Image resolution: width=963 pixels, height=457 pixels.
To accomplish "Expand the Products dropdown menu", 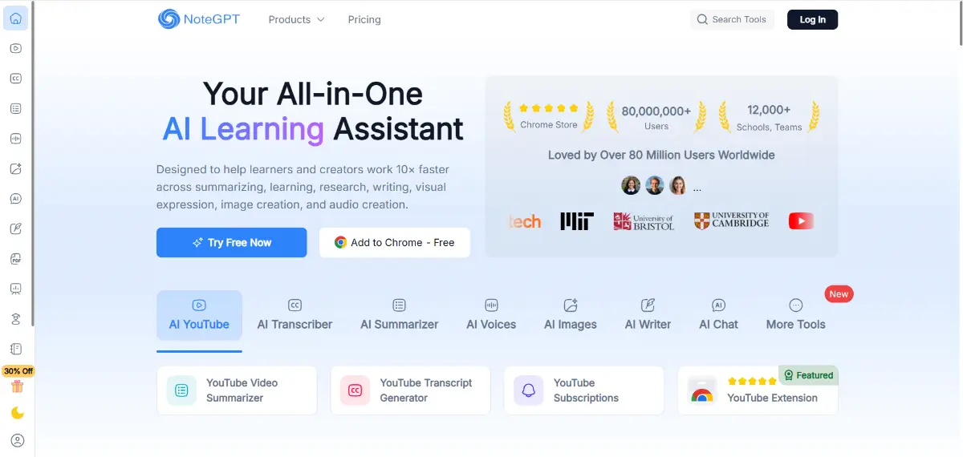I will coord(296,19).
